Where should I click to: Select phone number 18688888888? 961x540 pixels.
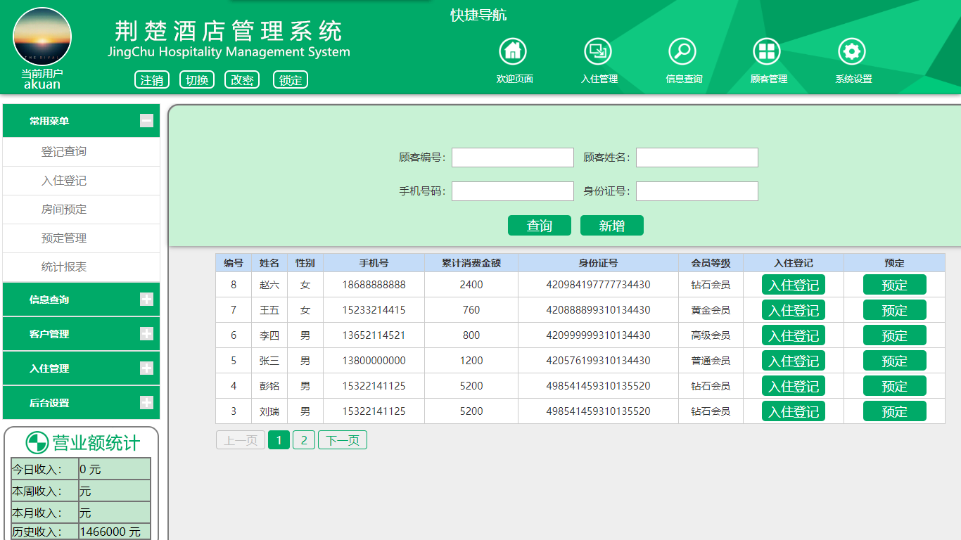click(x=374, y=285)
